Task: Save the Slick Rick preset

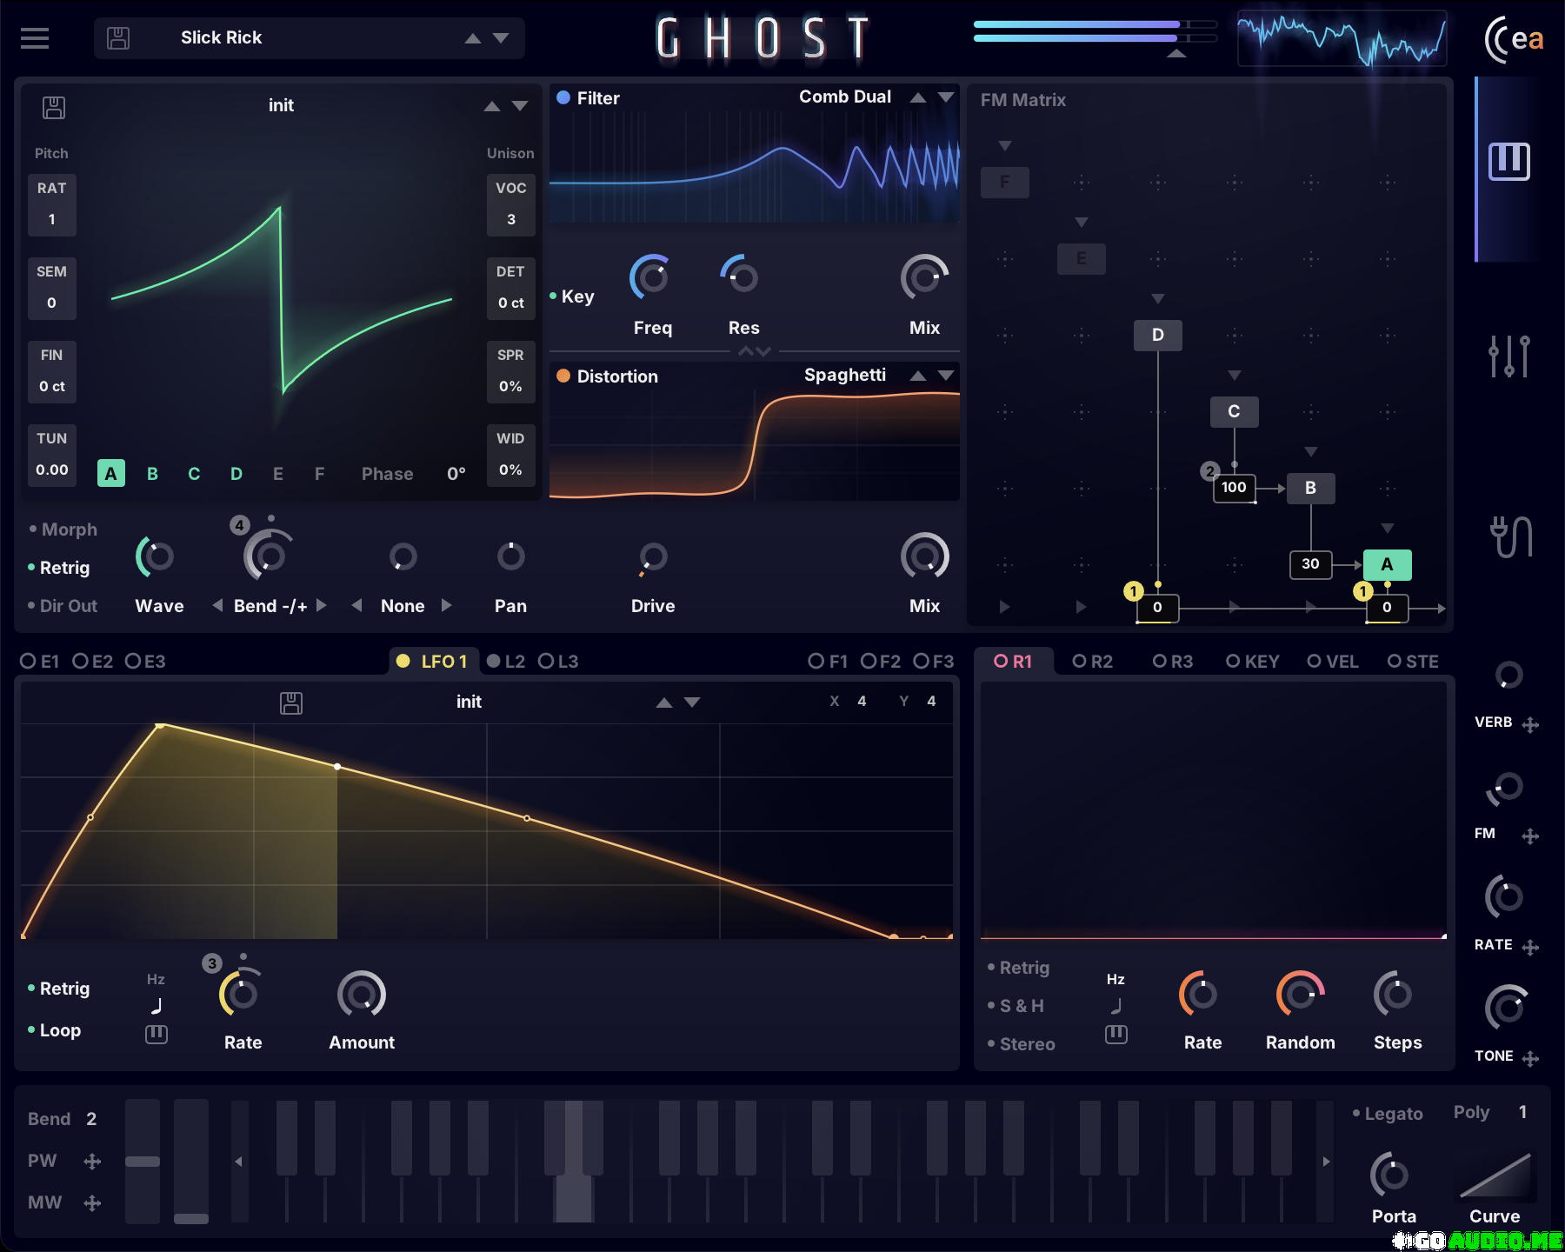Action: [118, 38]
